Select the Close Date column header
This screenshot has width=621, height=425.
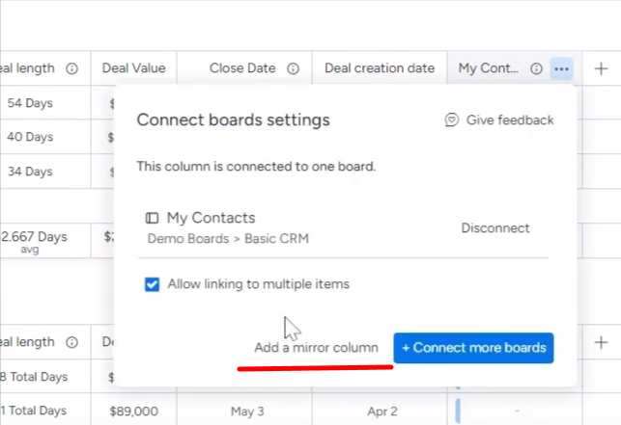tap(244, 68)
